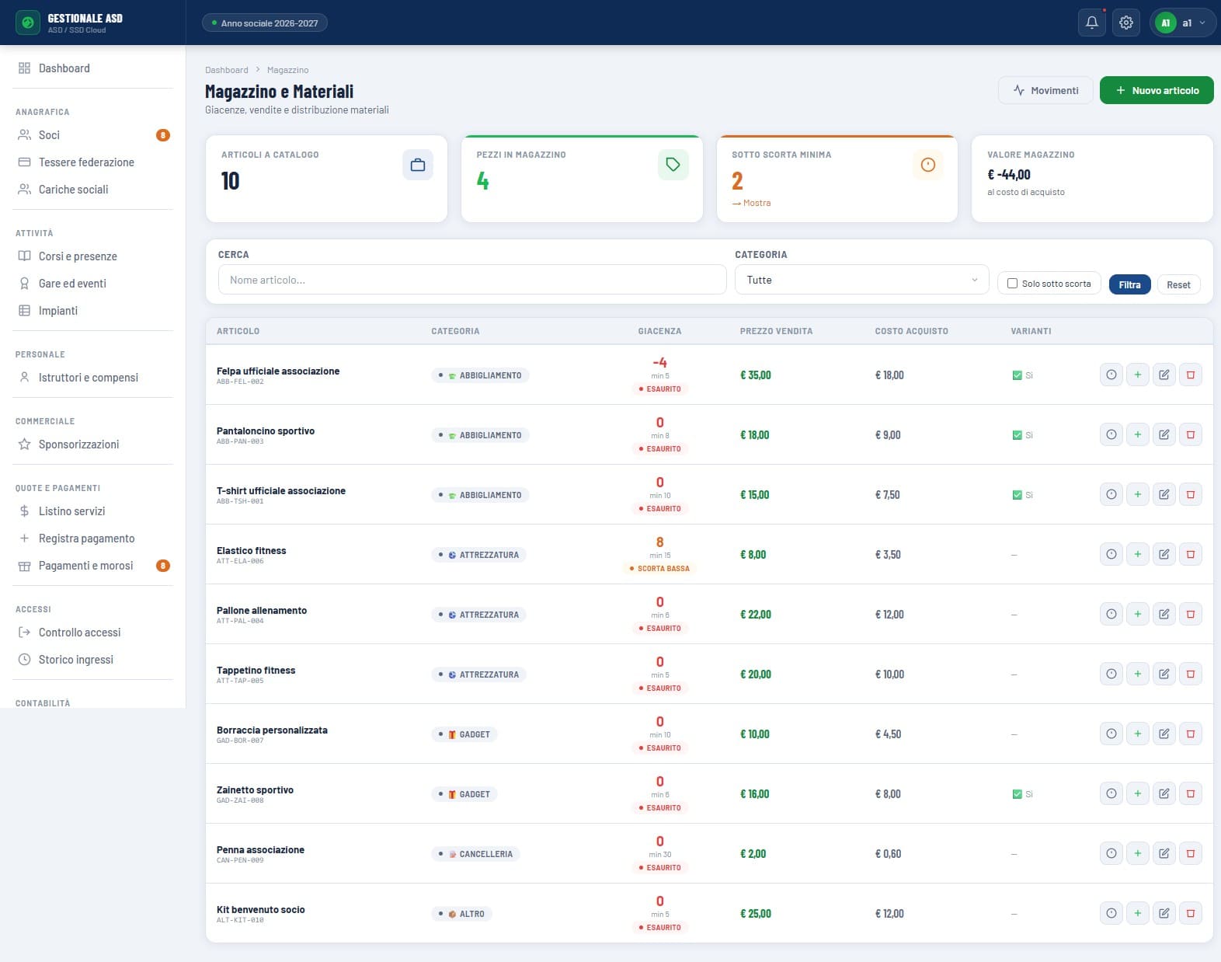The height and width of the screenshot is (962, 1221).
Task: Click the Filtra button
Action: [1129, 284]
